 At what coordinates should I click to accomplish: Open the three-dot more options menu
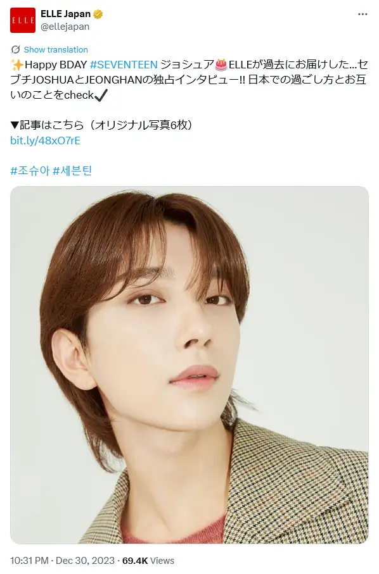pos(362,15)
